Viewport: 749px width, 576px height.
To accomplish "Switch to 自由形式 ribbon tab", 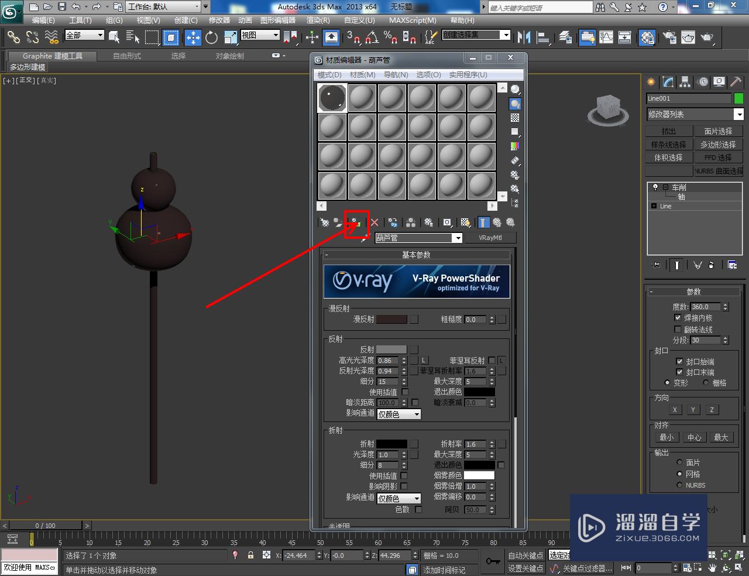I will (127, 56).
